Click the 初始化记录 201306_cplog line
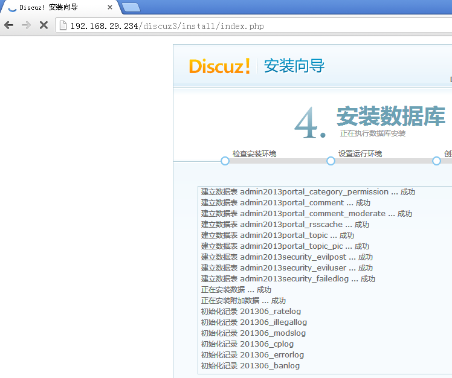Screen dimensions: 452x378 247,344
